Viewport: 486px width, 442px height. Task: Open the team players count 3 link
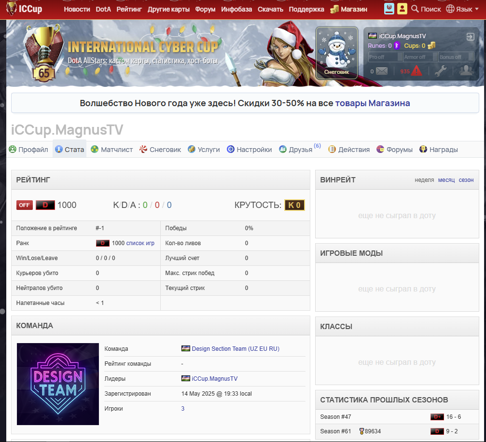coord(183,409)
